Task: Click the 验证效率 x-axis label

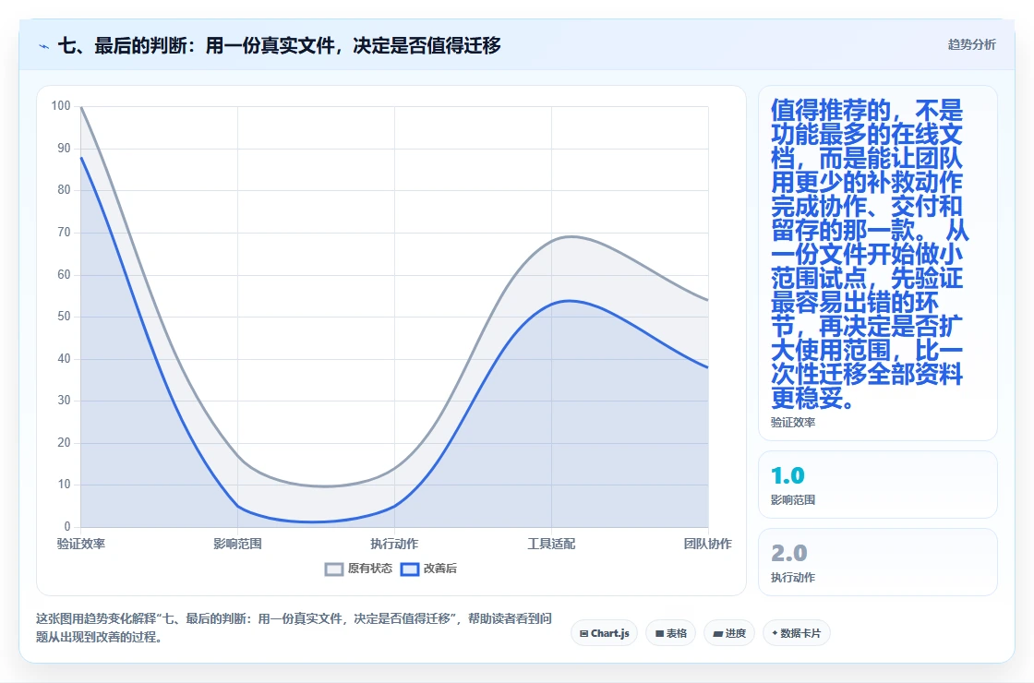Action: pyautogui.click(x=81, y=544)
